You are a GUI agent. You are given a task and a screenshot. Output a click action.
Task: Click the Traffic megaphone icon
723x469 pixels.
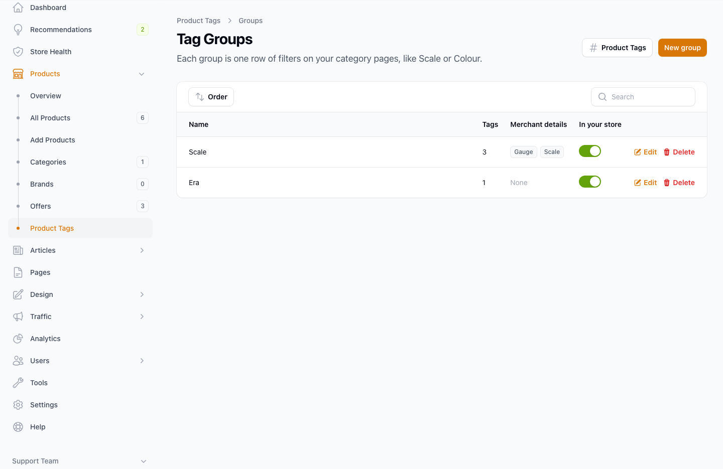pos(18,317)
